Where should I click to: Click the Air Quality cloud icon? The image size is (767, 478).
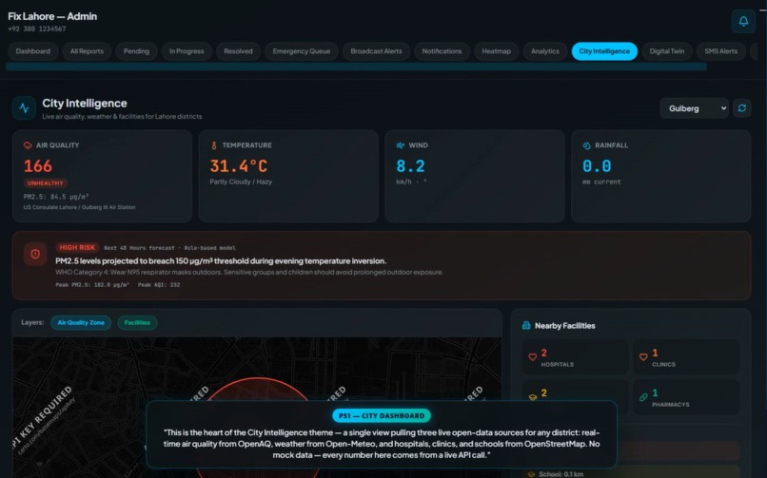(x=28, y=145)
